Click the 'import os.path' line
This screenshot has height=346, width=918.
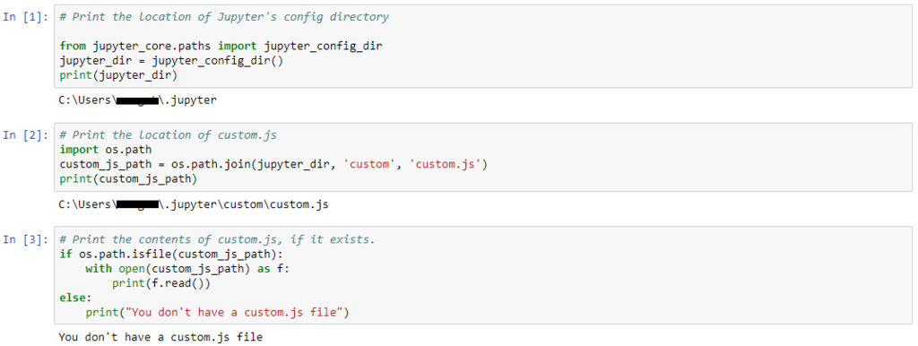pyautogui.click(x=98, y=150)
